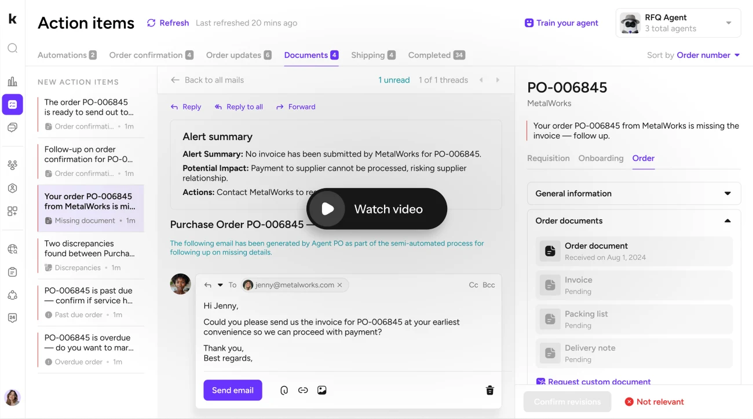Image resolution: width=753 pixels, height=419 pixels.
Task: Play the Watch video button
Action: (x=377, y=209)
